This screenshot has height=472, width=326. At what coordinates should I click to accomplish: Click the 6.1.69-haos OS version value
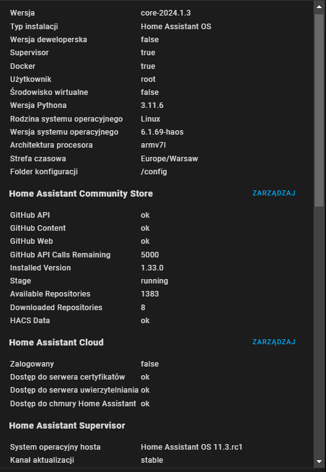[162, 132]
